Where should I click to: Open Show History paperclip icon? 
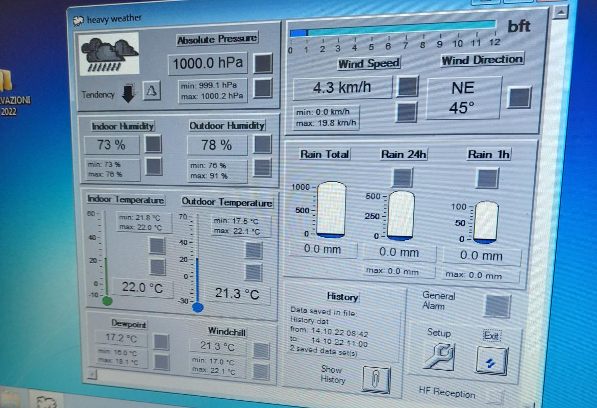click(376, 379)
